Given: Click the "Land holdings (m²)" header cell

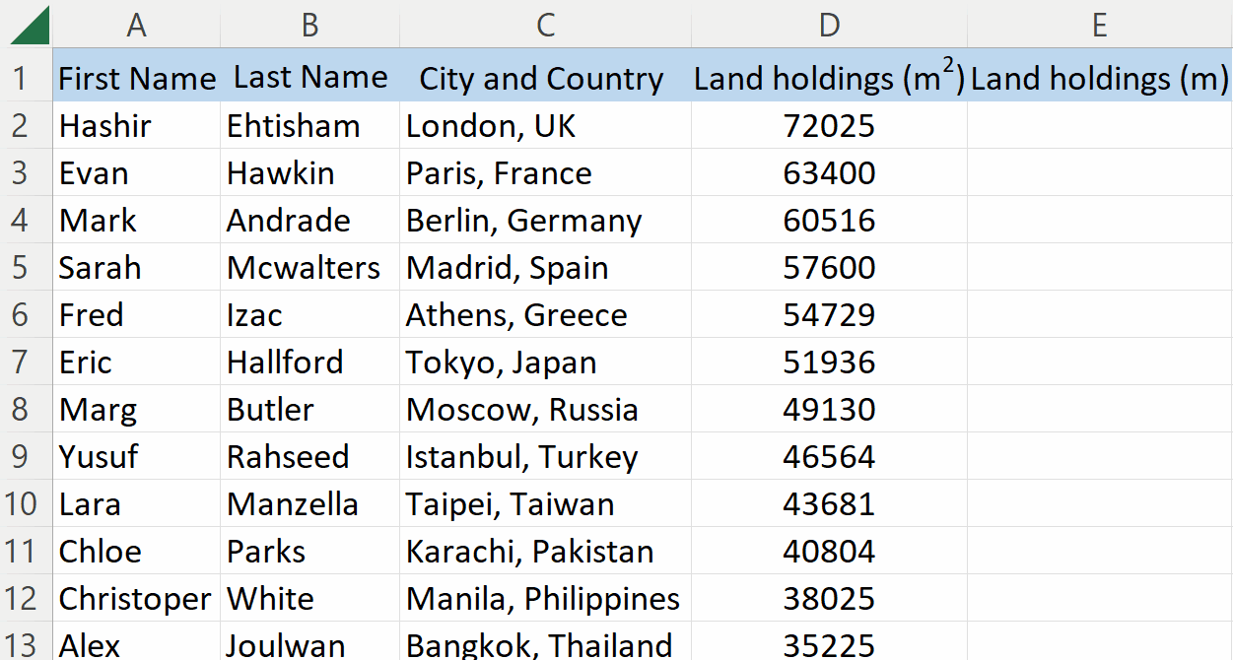Looking at the screenshot, I should point(829,78).
